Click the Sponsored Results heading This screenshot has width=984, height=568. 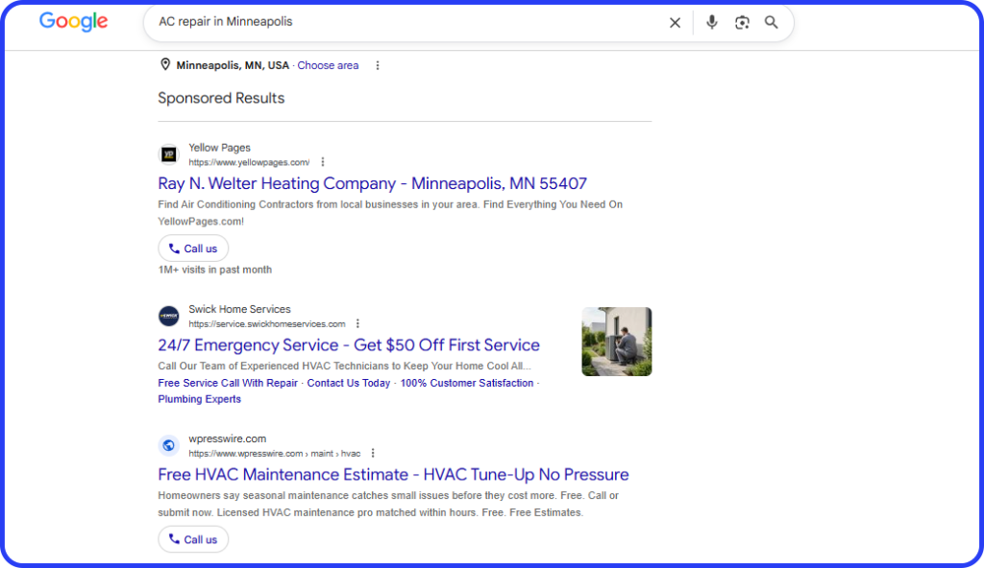click(x=221, y=98)
